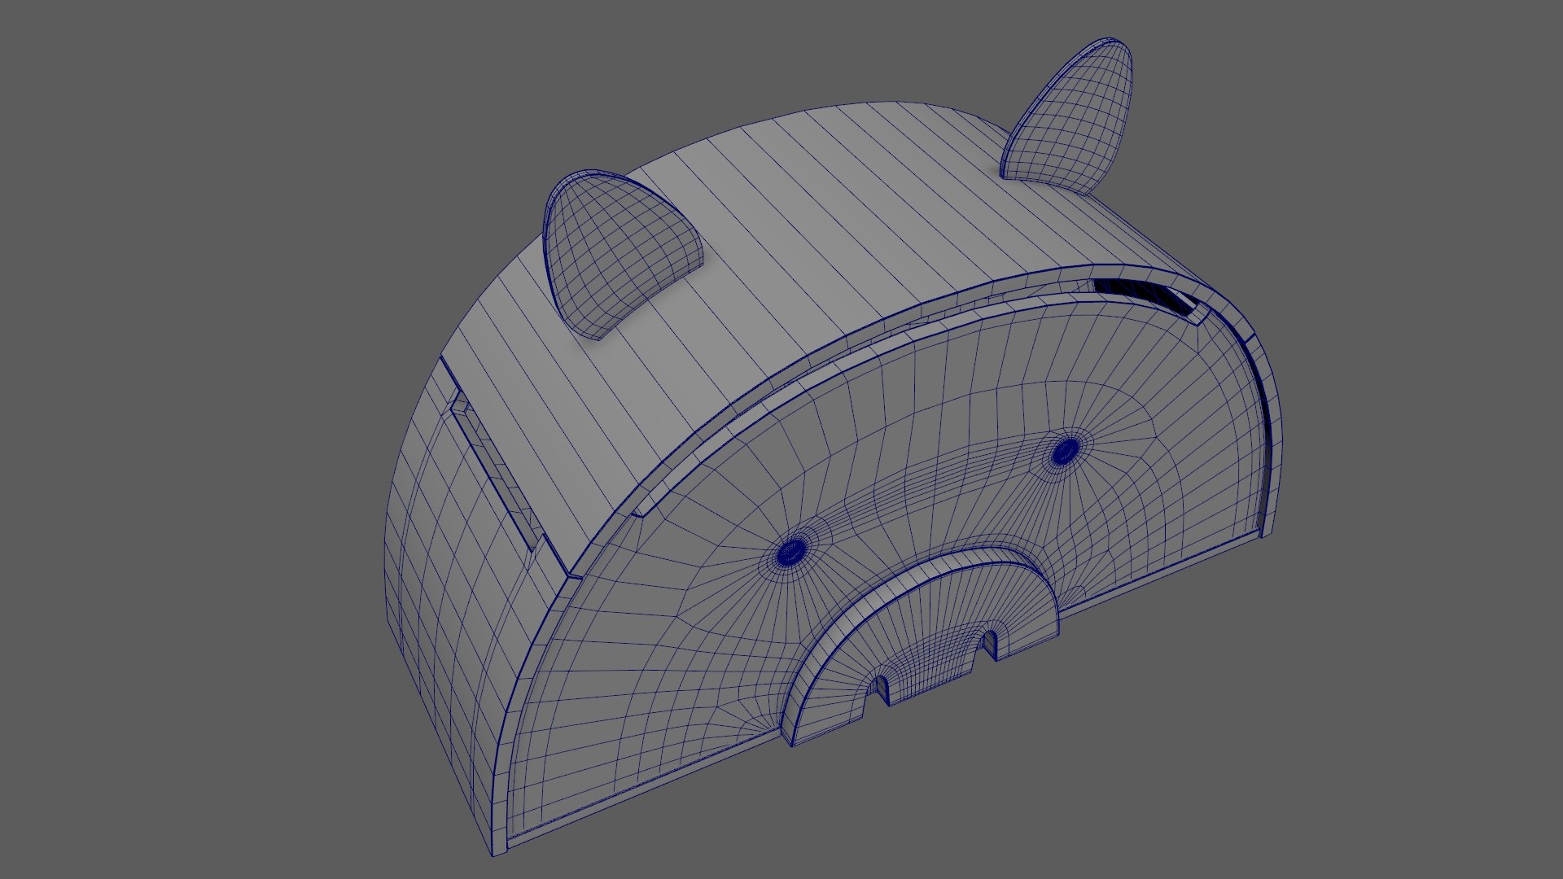Click the bottom-left corner of the model

click(x=497, y=848)
